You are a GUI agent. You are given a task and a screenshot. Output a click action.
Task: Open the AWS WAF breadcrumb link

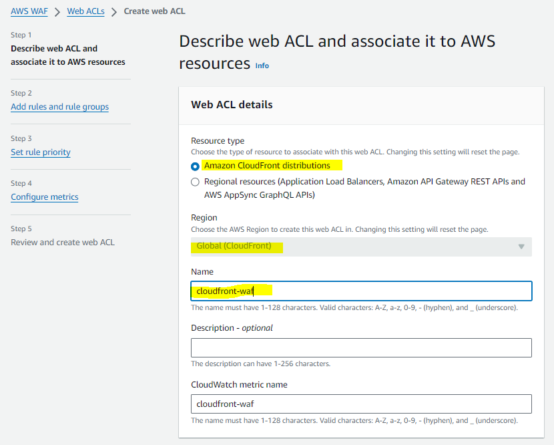click(29, 11)
